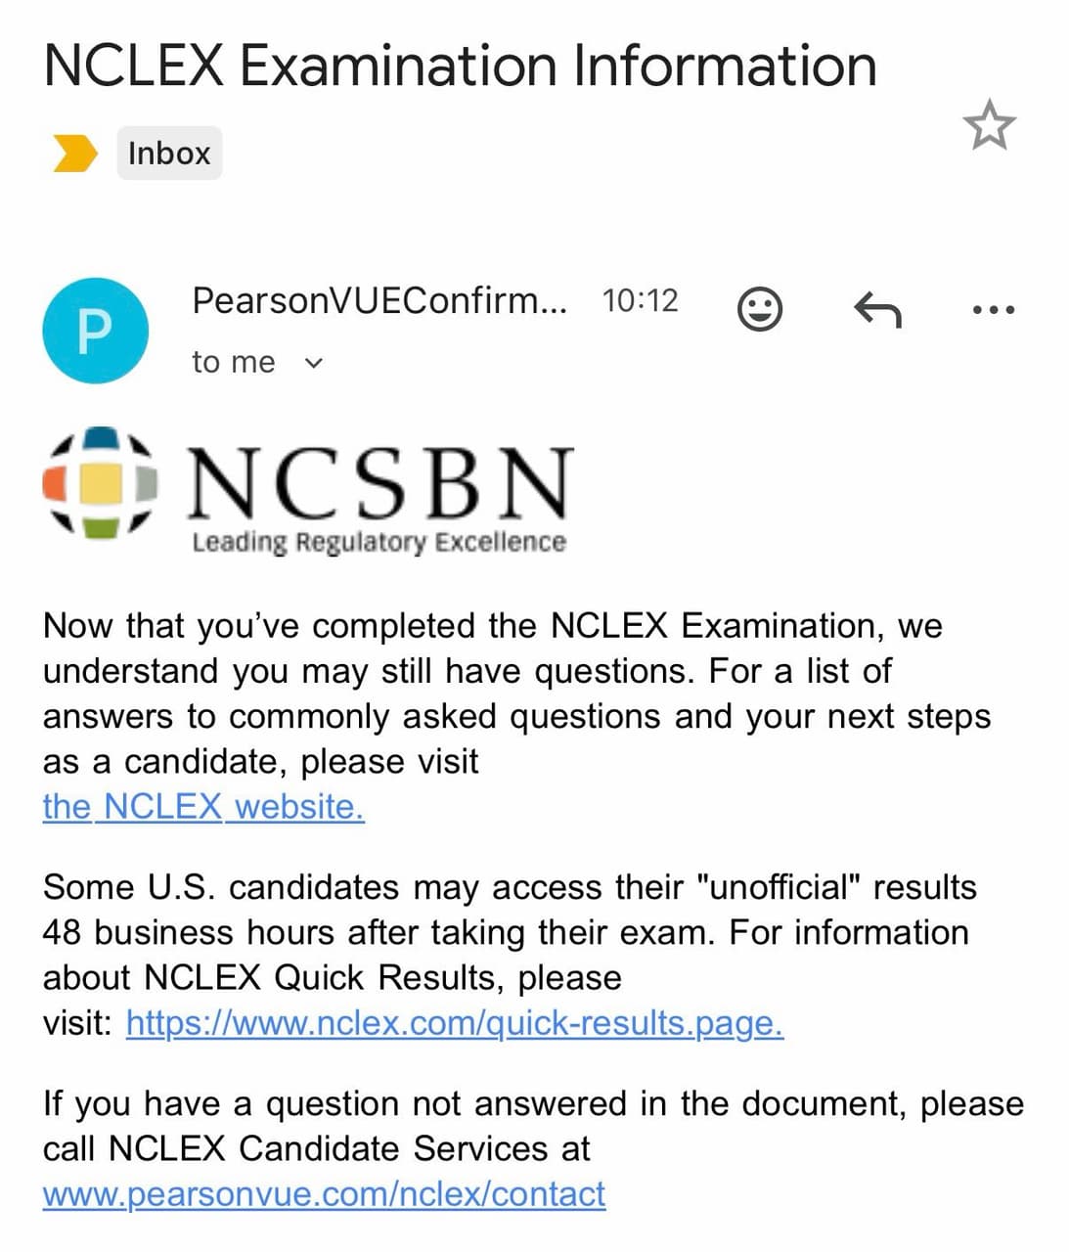Select the PearsonVUEConfirm sender name

[x=379, y=300]
